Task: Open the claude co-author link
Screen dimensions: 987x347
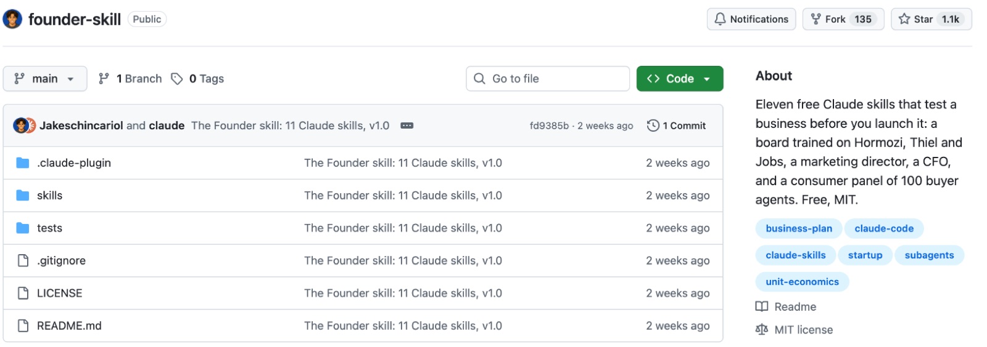Action: [167, 126]
